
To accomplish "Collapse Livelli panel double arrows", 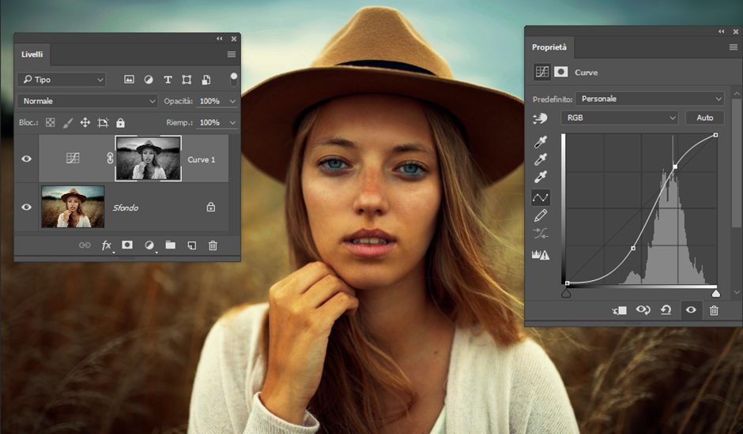I will [220, 39].
